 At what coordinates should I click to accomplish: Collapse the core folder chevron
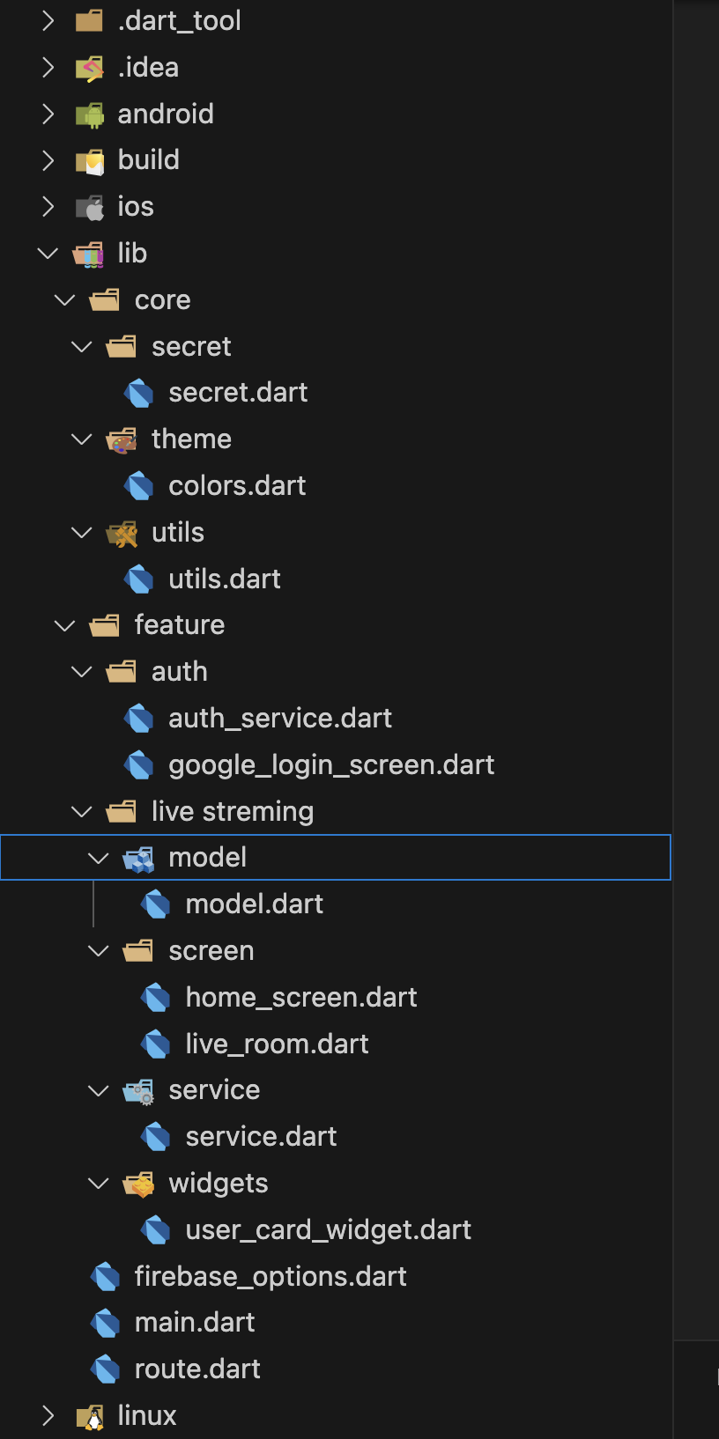click(x=64, y=300)
